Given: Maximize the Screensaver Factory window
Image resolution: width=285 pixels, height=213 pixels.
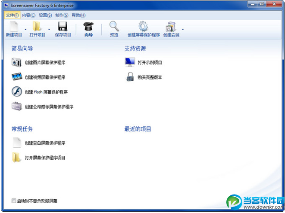Looking at the screenshot, I should (x=262, y=4).
